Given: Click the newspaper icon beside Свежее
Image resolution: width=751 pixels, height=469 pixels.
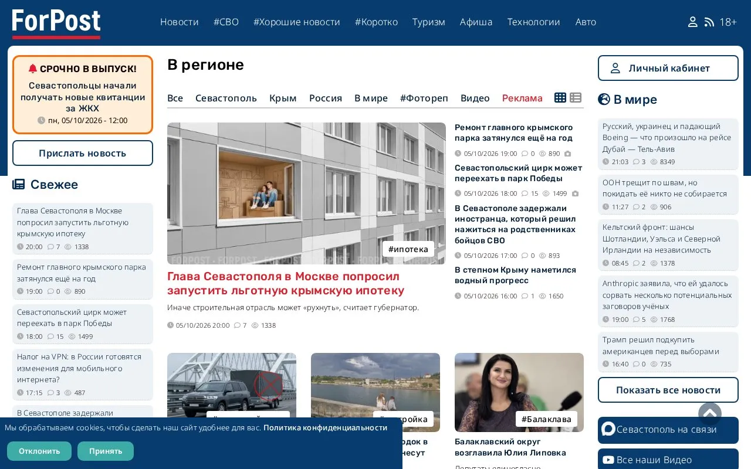Looking at the screenshot, I should (19, 185).
